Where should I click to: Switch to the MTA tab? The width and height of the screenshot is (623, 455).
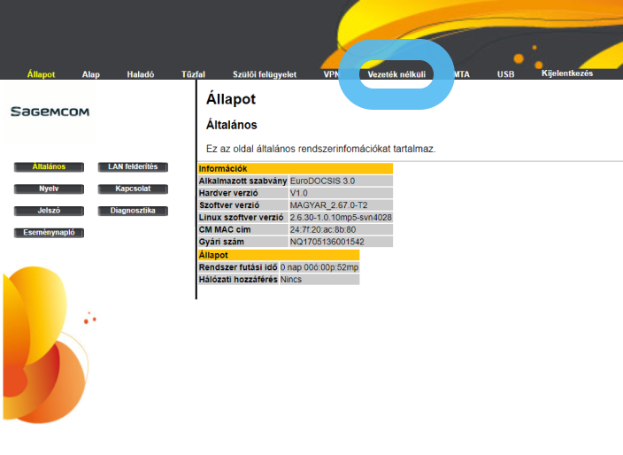(461, 75)
